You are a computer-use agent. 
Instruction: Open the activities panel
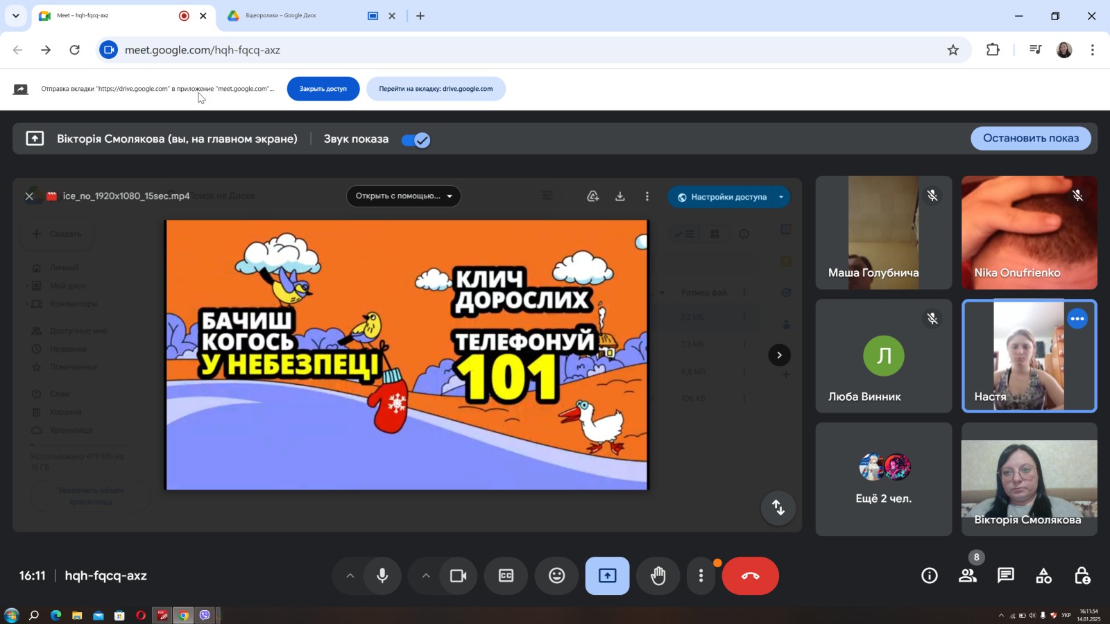pos(1043,575)
